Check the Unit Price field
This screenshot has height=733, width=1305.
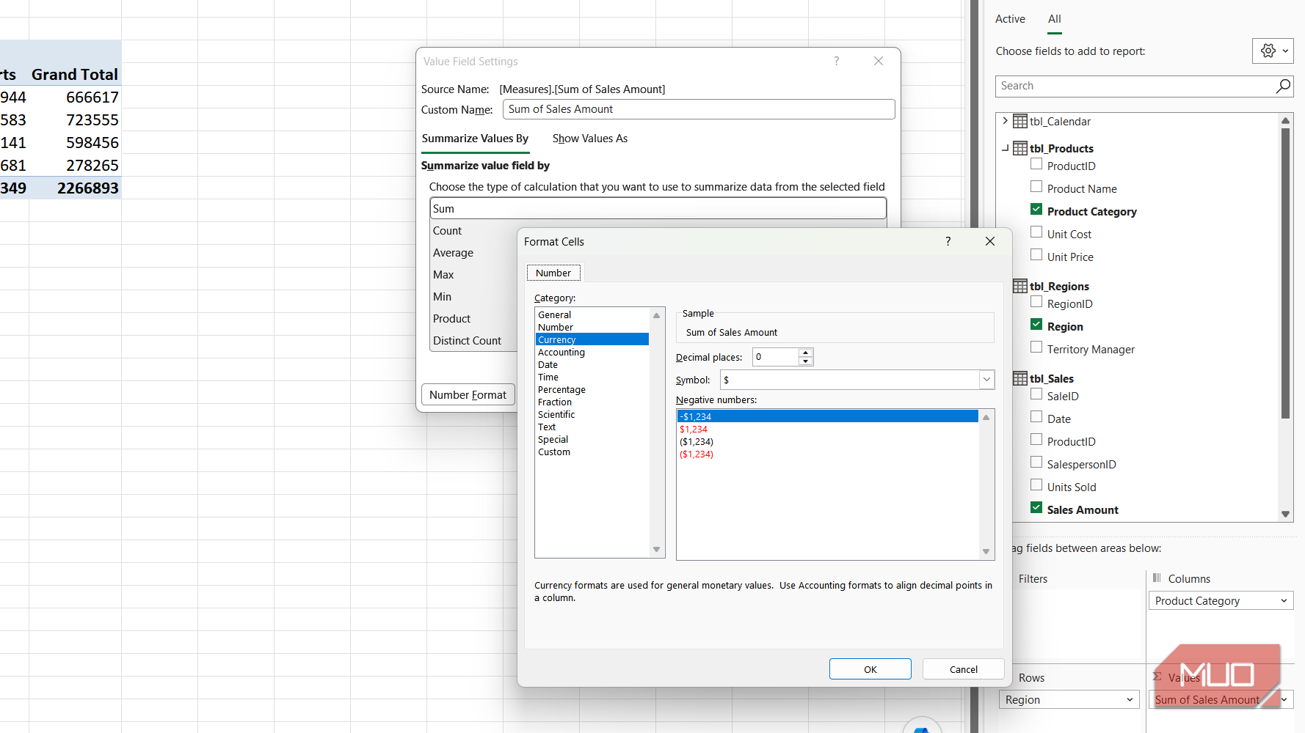pos(1036,254)
